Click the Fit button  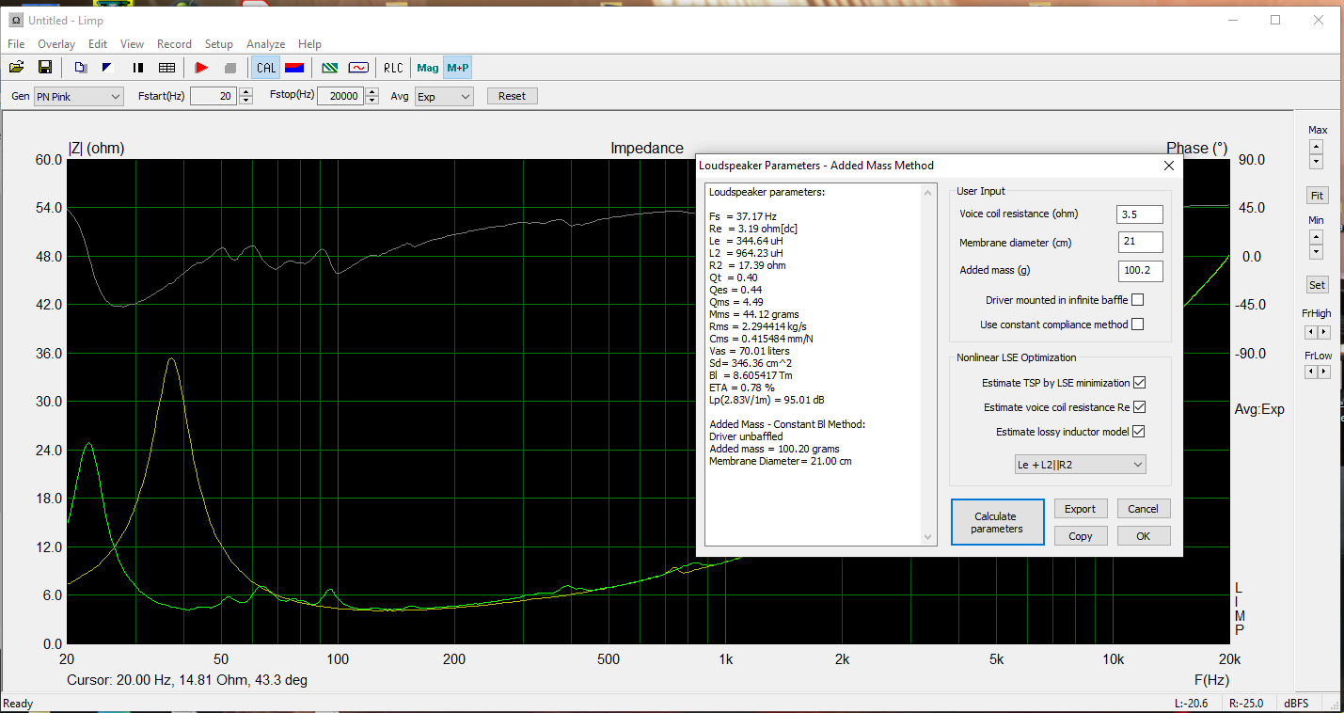1317,196
